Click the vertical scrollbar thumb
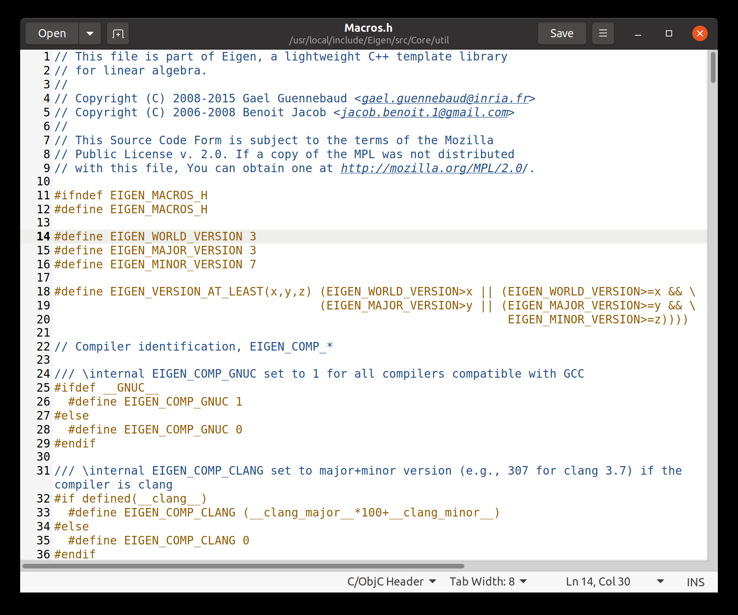 tap(713, 67)
